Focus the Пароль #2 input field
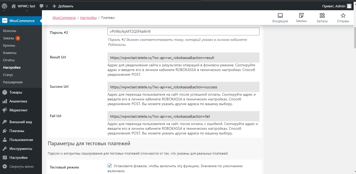The width and height of the screenshot is (356, 174). [x=184, y=31]
